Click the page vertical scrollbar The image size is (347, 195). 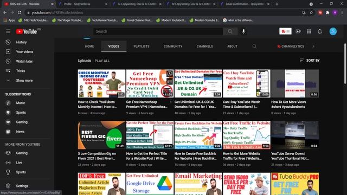(x=345, y=64)
